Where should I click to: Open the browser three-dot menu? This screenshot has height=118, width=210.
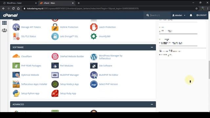coord(208,9)
